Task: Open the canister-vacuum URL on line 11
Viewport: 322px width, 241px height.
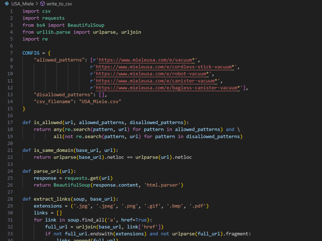Action: (156, 81)
